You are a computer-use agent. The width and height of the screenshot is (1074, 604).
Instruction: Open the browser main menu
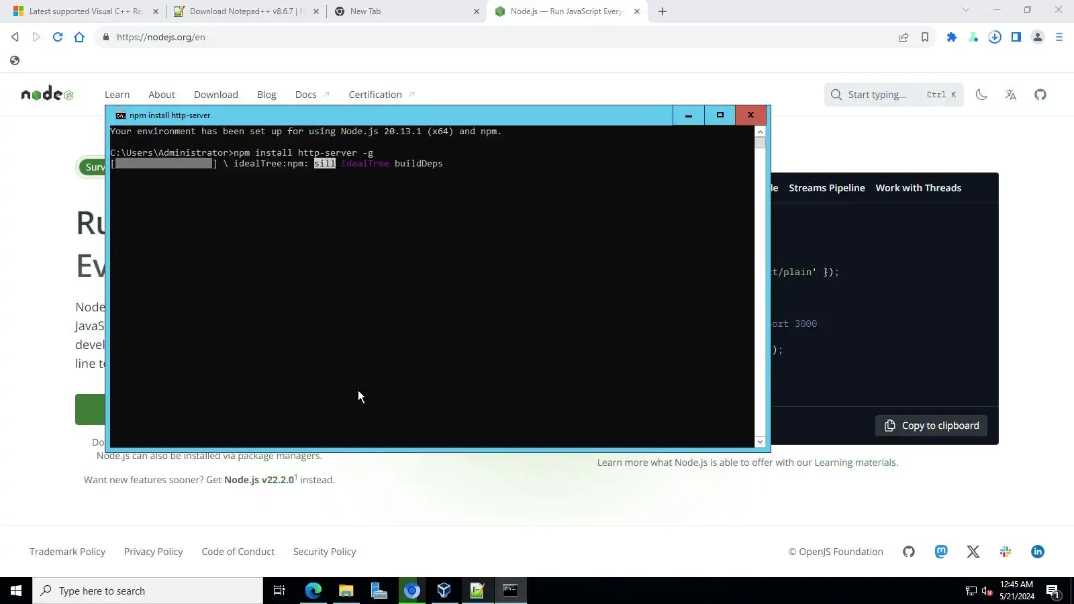coord(1059,37)
